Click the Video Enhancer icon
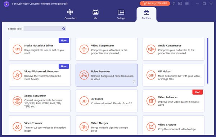 click(x=151, y=101)
